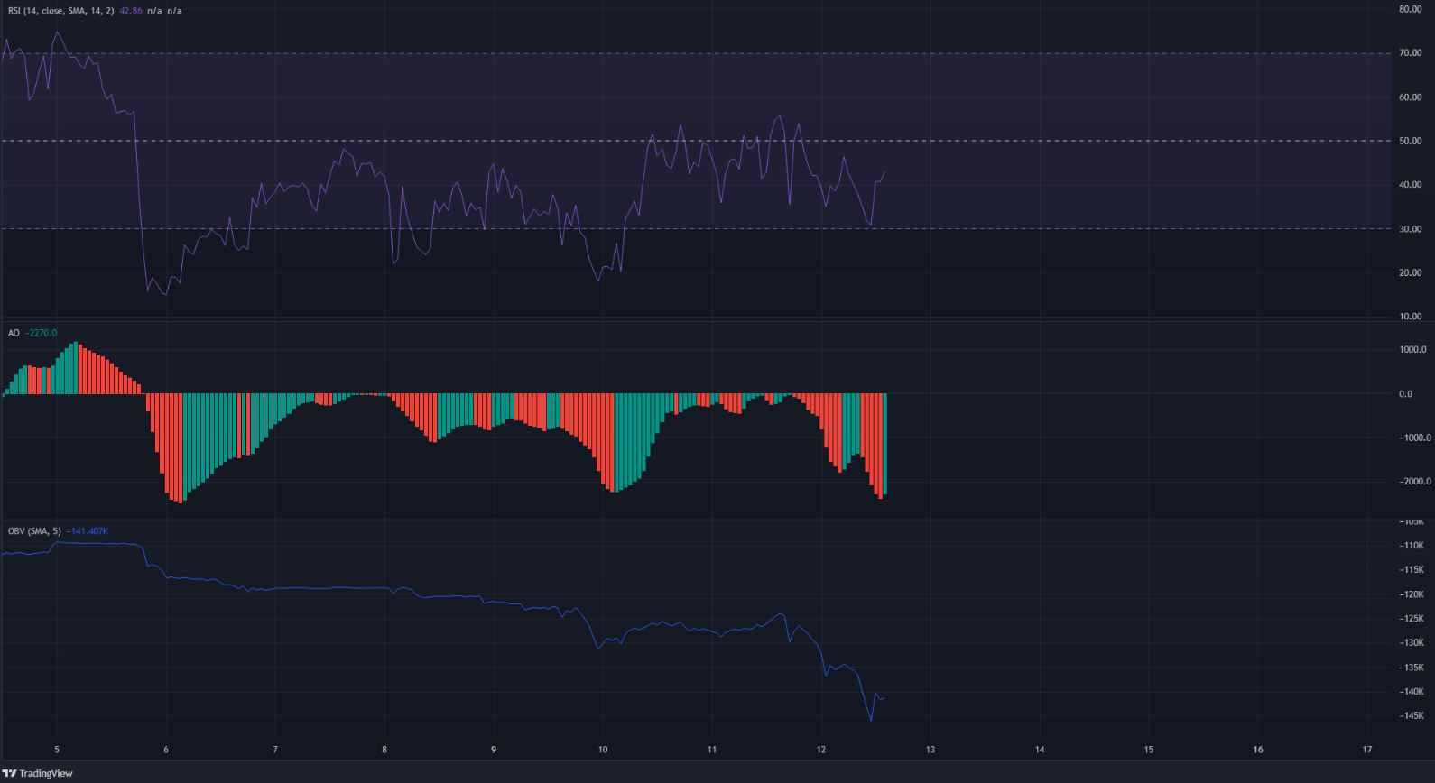
Task: Select the OBV (SMA, 5) indicator legend
Action: point(34,531)
